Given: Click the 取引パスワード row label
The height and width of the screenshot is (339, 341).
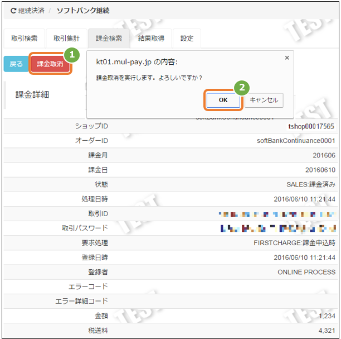Looking at the screenshot, I should point(85,228).
